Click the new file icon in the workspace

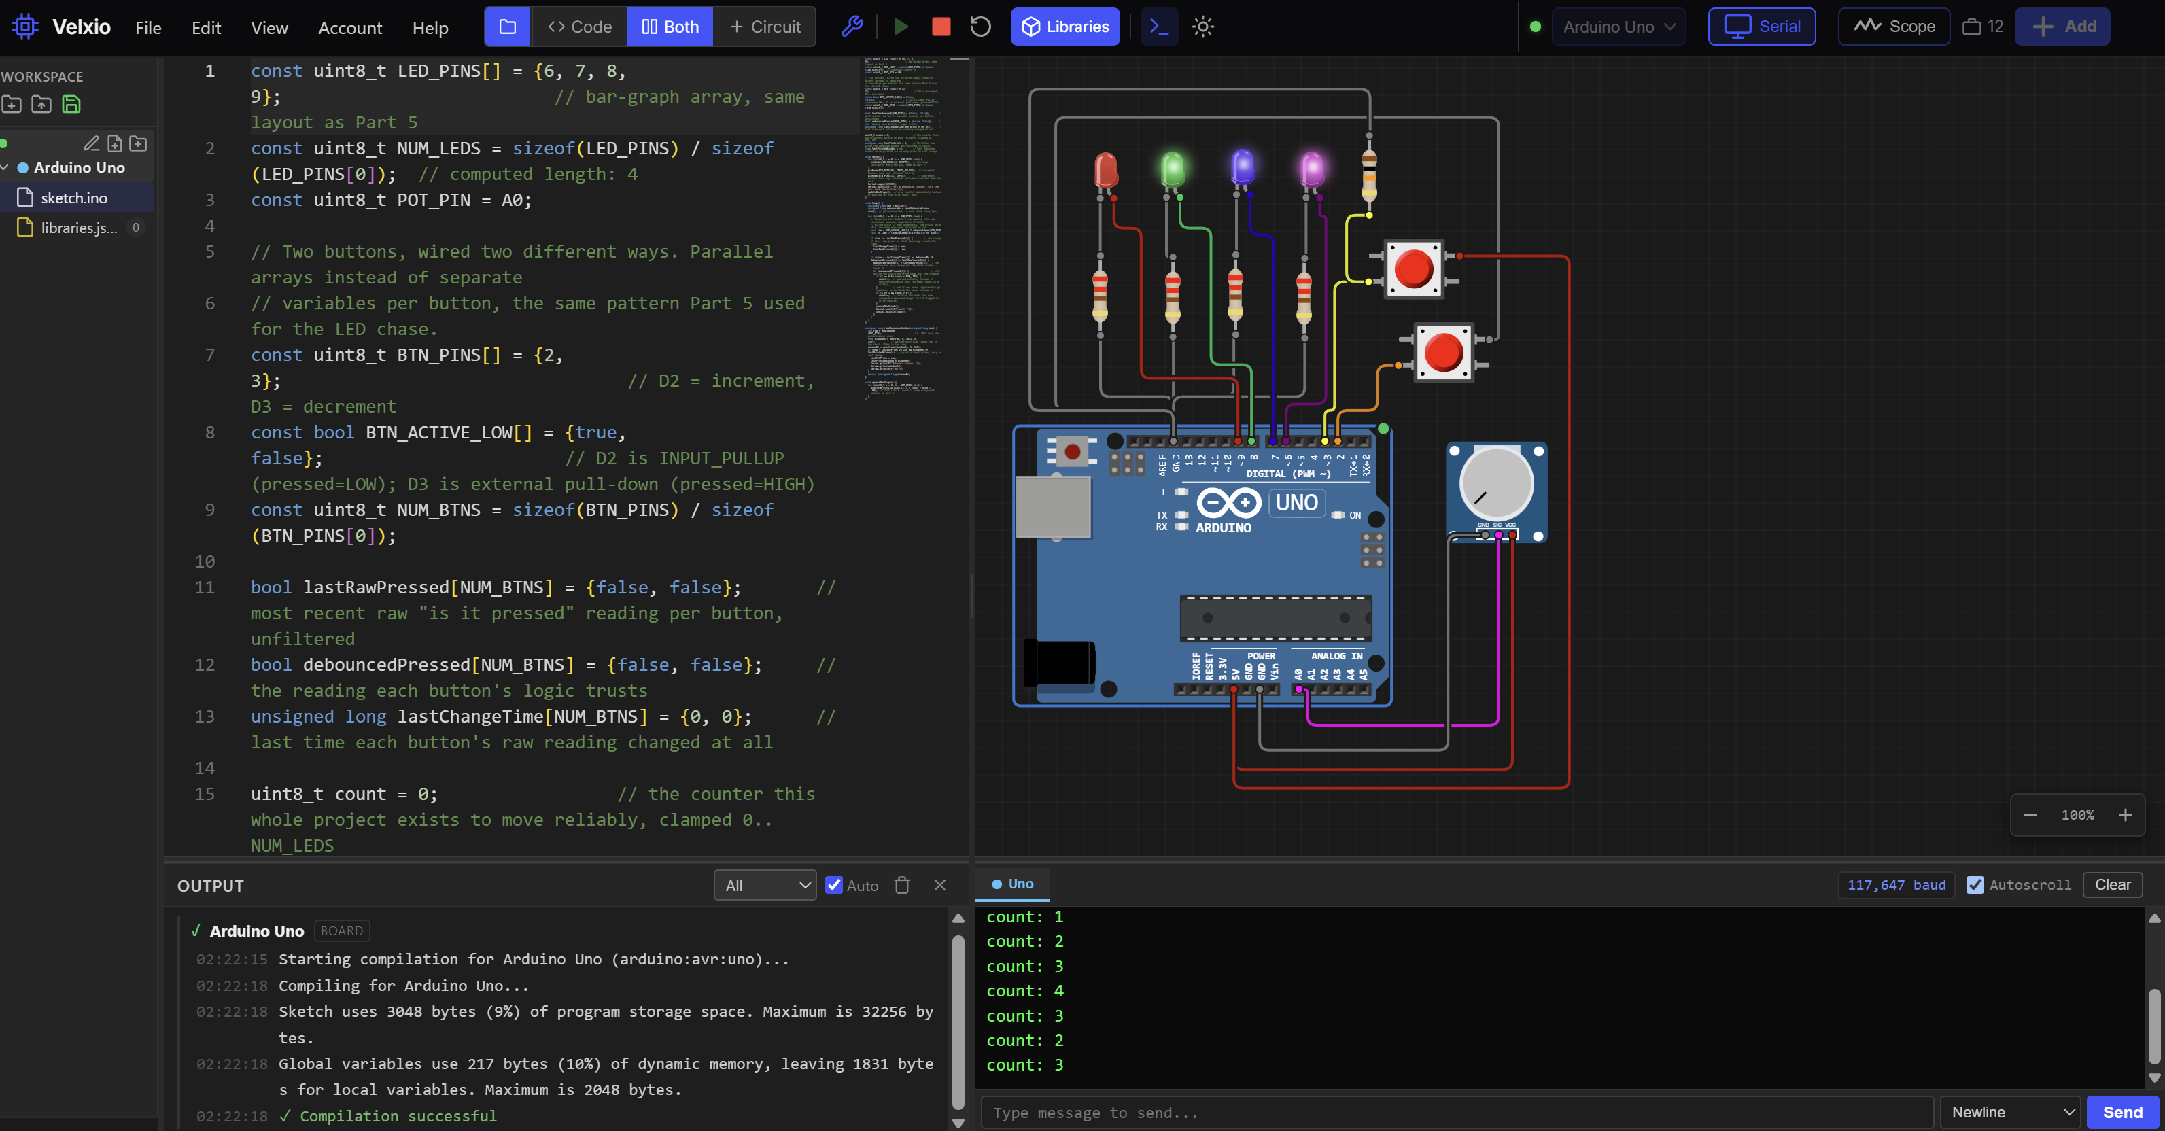coord(12,104)
